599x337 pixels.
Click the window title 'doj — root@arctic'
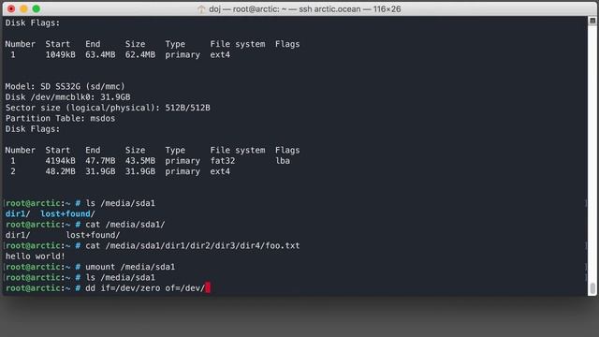(x=305, y=9)
